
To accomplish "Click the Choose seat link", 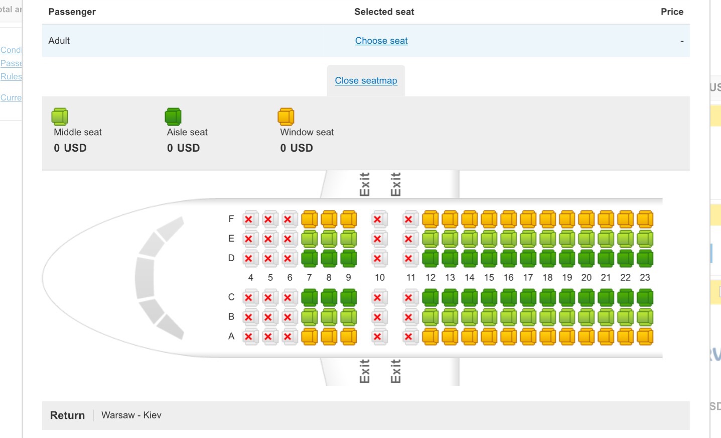I will (381, 41).
